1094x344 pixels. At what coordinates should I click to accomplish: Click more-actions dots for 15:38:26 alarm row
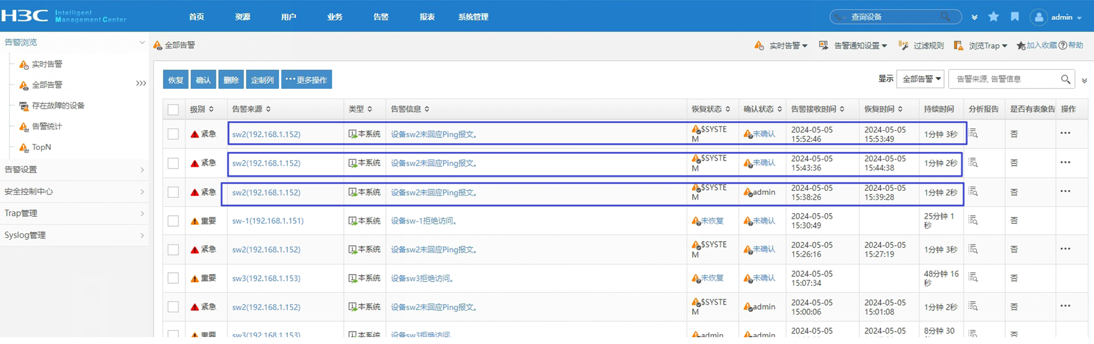pyautogui.click(x=1066, y=191)
